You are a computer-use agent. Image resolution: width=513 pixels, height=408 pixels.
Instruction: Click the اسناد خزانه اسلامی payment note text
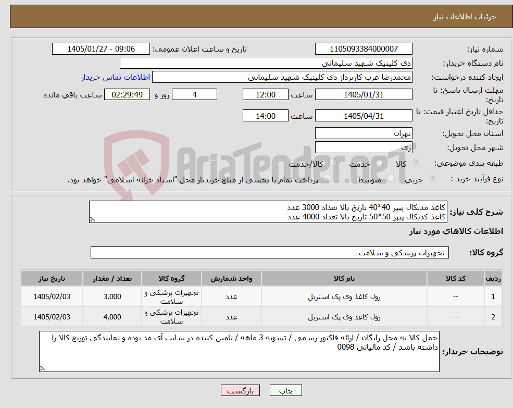[193, 180]
